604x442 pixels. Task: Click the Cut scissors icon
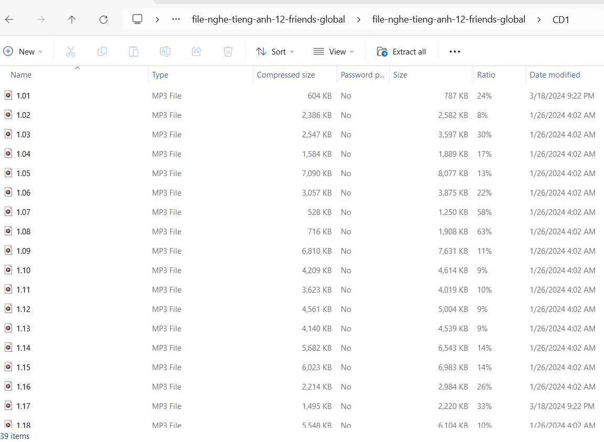point(71,51)
